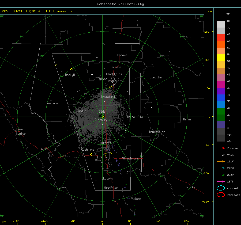Click yellow diamond marker above Calgary label

point(106,154)
